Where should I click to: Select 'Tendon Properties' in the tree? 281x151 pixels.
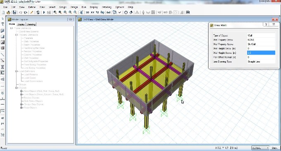[33, 51]
